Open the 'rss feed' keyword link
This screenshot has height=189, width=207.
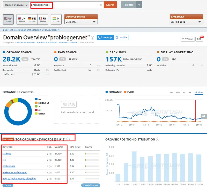coord(7,154)
